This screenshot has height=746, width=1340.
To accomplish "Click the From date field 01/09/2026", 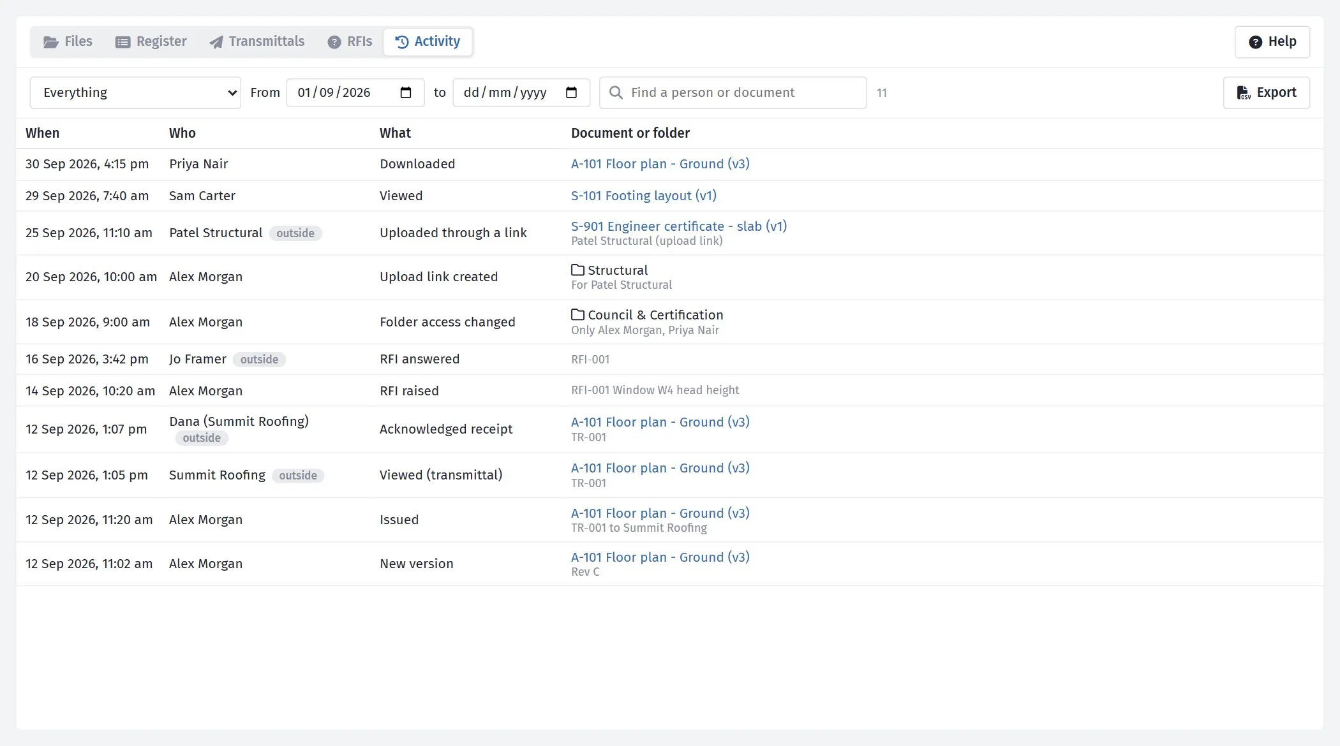I will tap(355, 92).
